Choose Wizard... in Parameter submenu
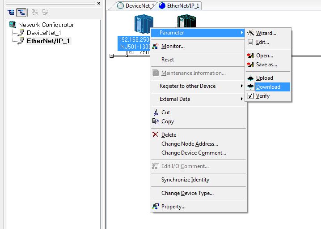 (268, 33)
